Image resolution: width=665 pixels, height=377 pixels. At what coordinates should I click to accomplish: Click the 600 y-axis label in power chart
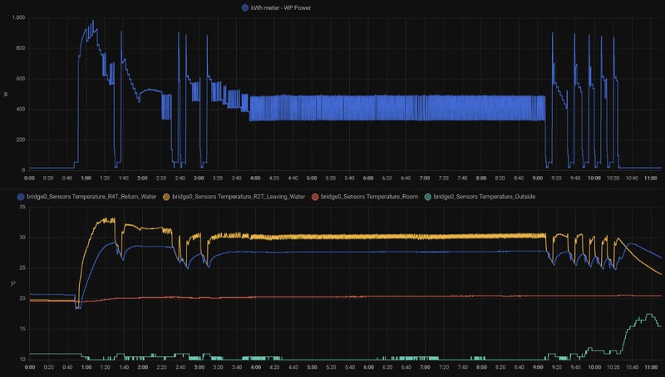tap(21, 79)
